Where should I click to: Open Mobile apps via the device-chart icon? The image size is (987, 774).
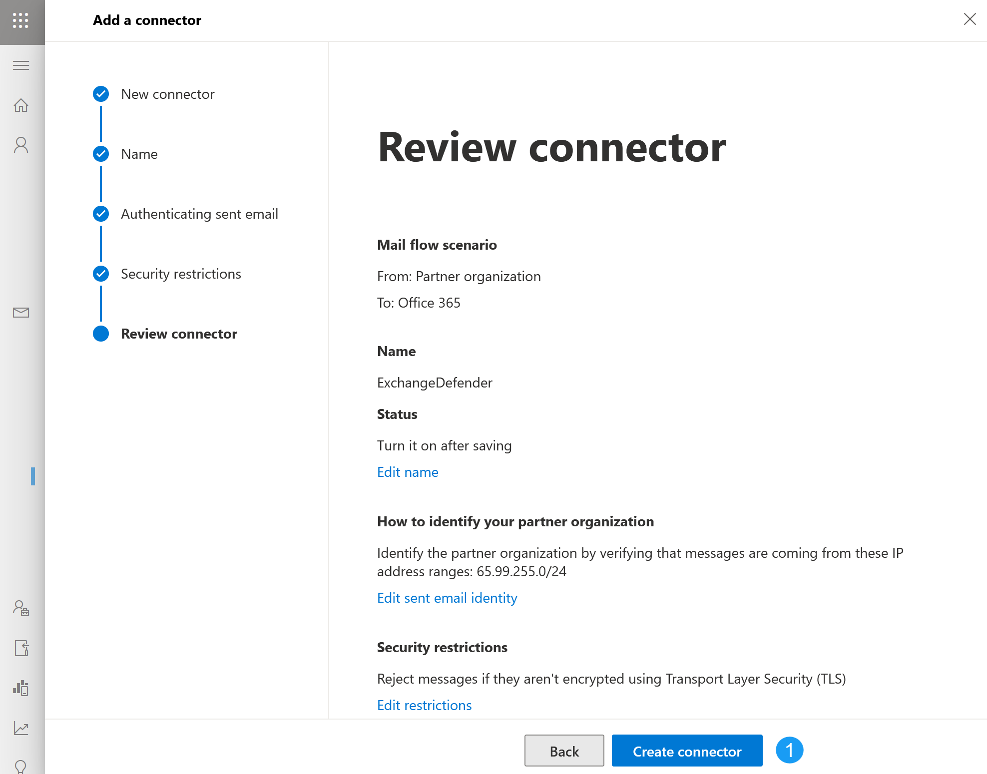[21, 688]
